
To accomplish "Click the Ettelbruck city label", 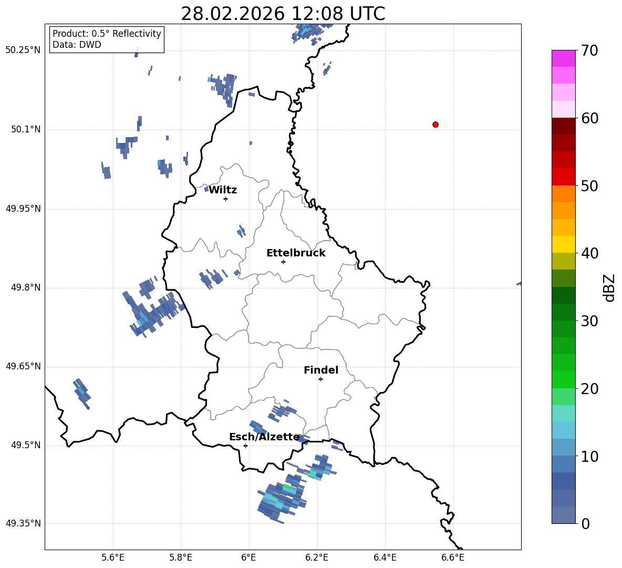I will coord(296,253).
